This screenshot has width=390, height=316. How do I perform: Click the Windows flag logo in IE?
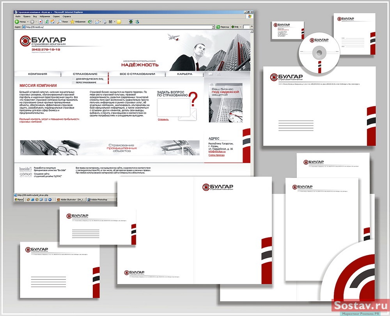click(x=250, y=17)
